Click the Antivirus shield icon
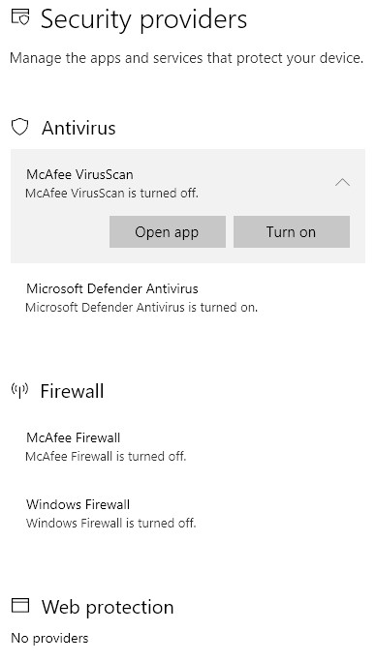The height and width of the screenshot is (662, 376). click(x=19, y=127)
